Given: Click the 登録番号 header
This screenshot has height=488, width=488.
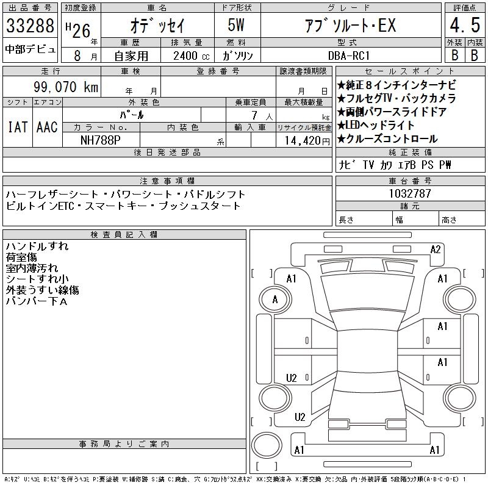Looking at the screenshot, I should pos(218,71).
